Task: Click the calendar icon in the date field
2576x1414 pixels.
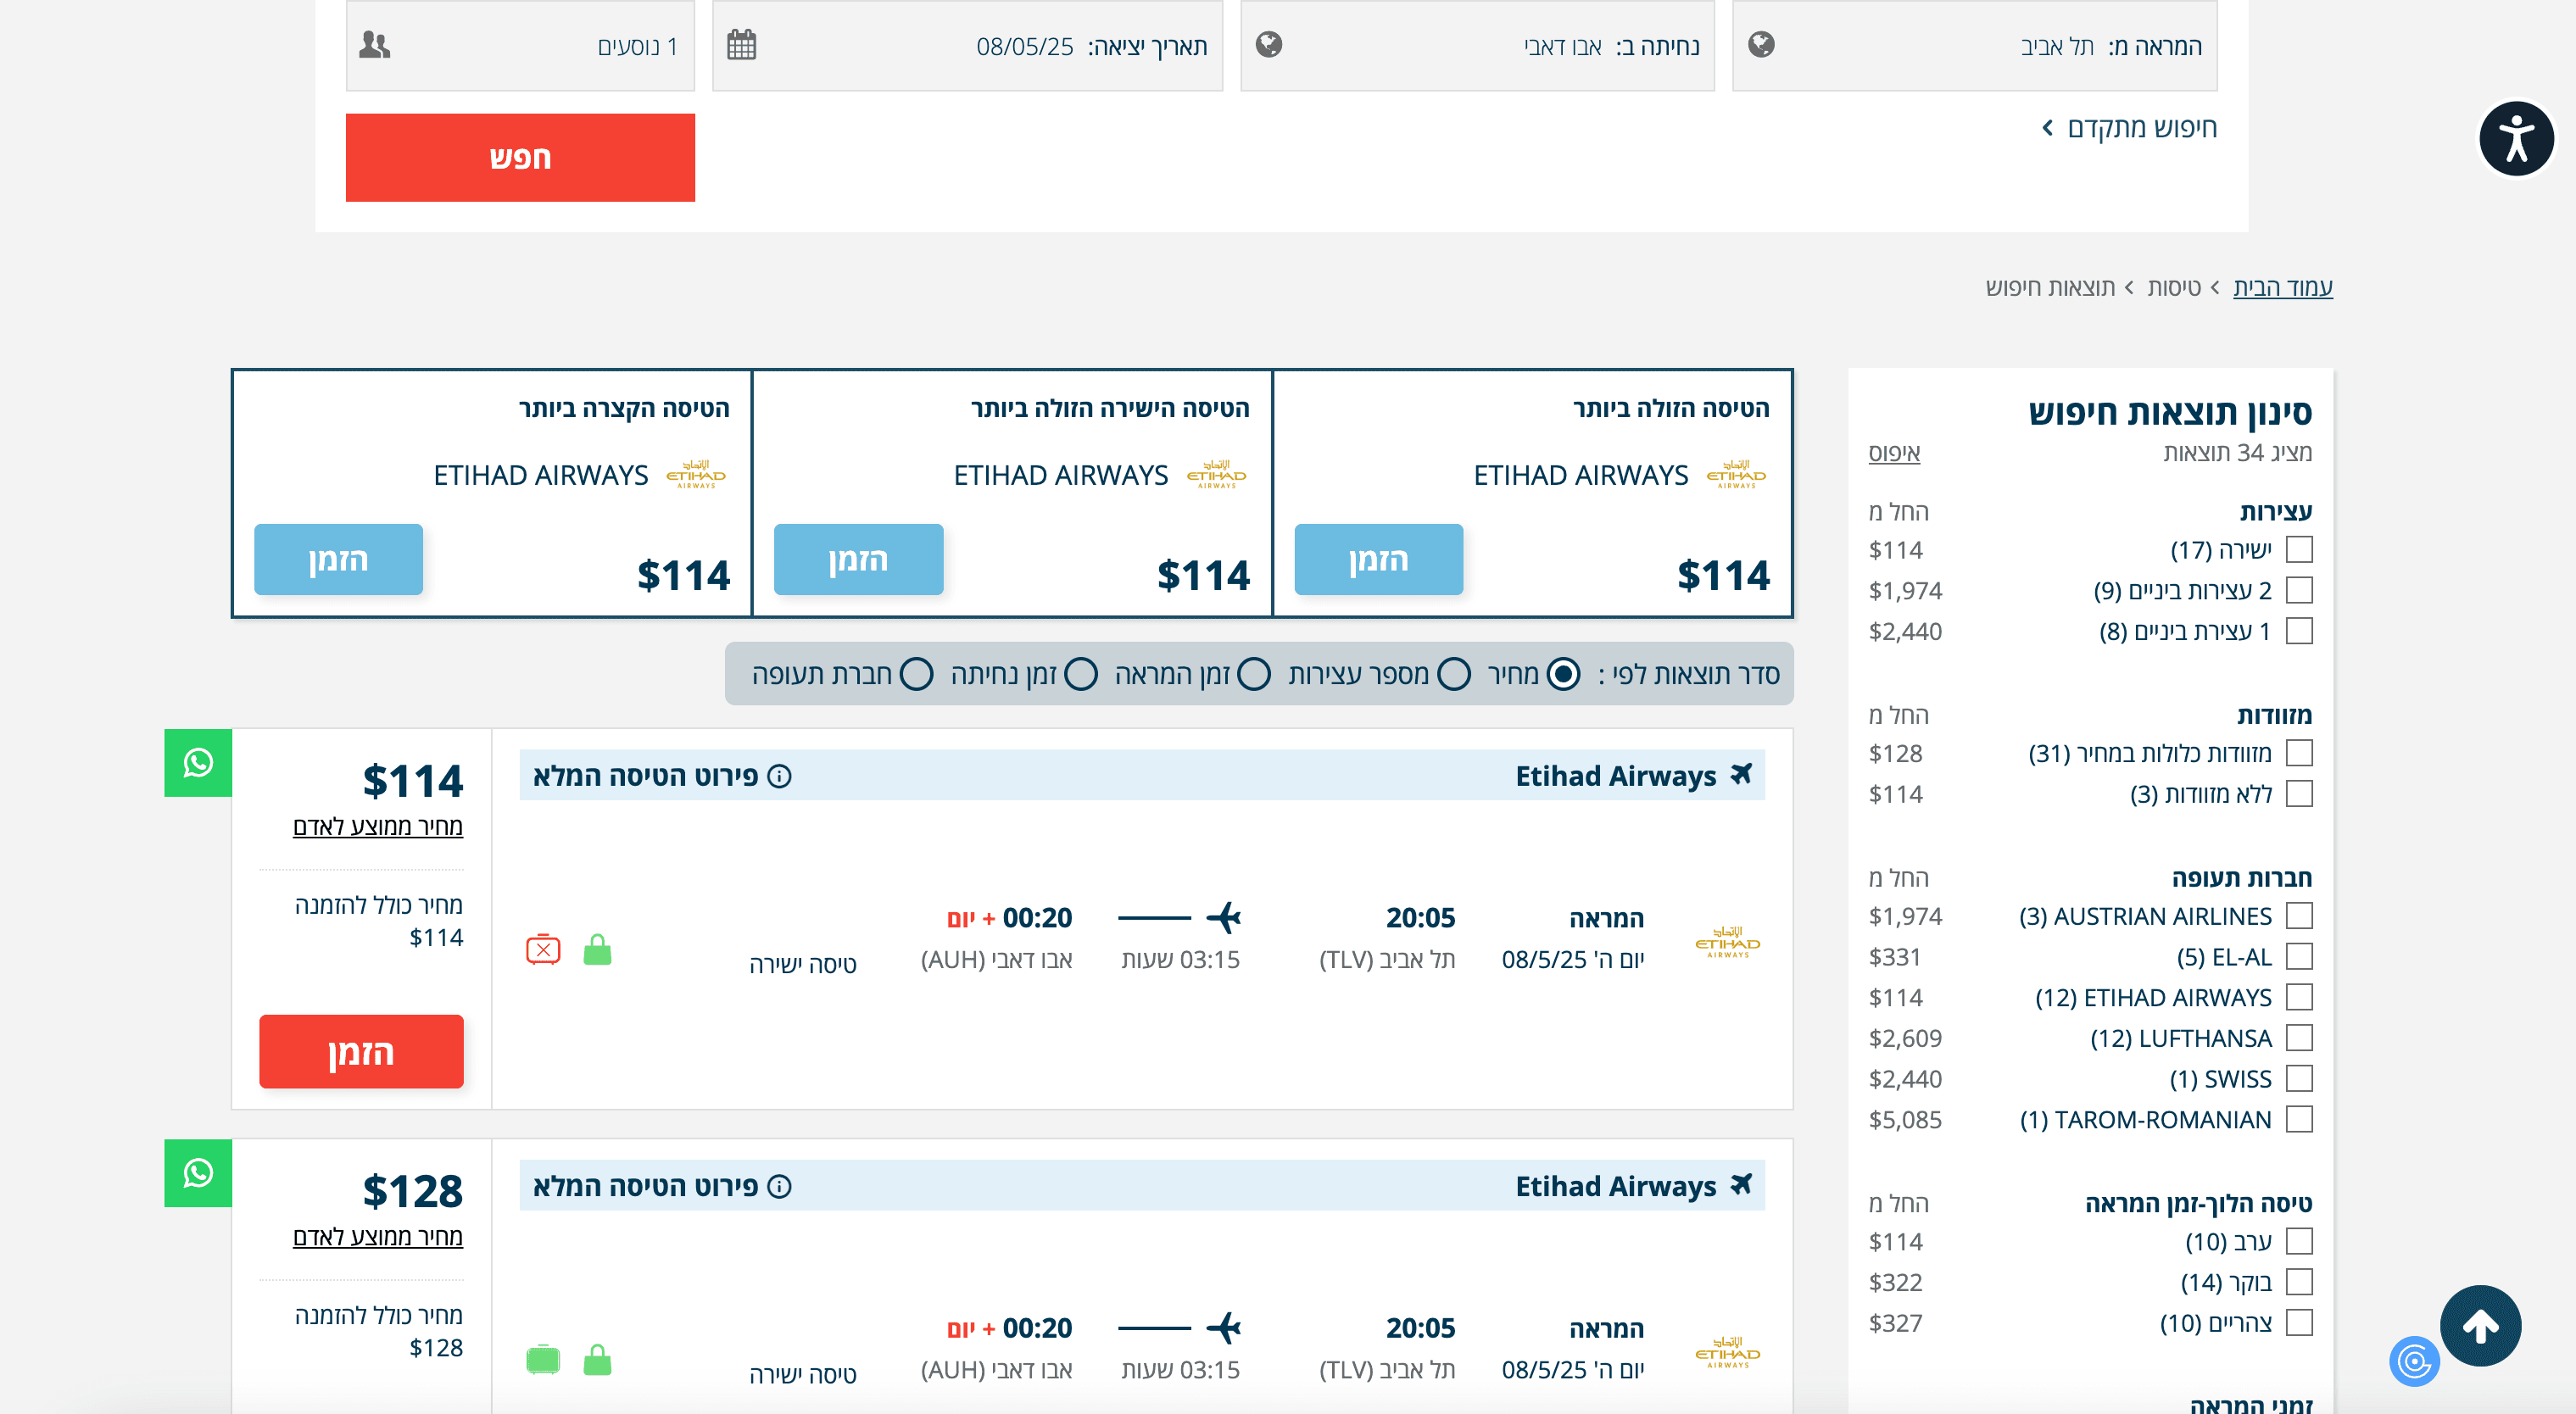Action: [741, 45]
